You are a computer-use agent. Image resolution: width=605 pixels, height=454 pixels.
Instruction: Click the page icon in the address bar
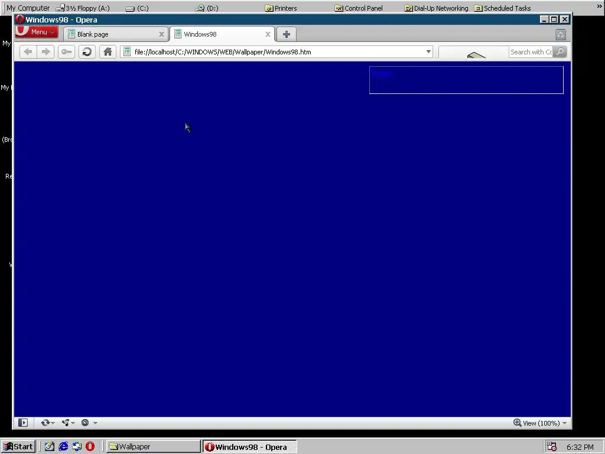(x=127, y=52)
